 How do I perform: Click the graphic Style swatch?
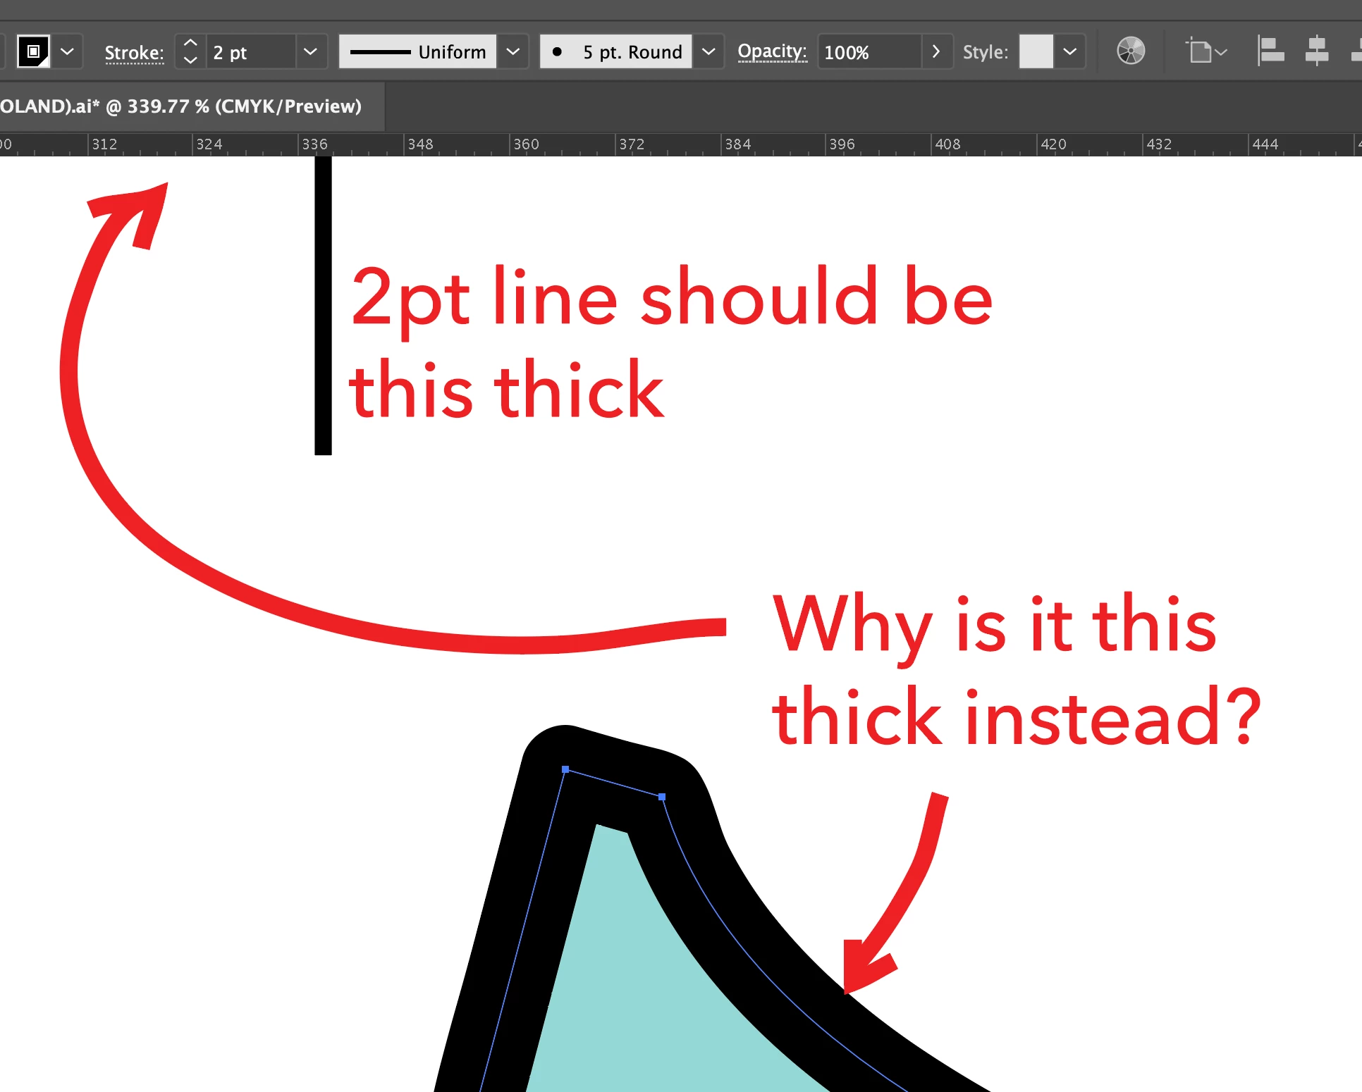point(1036,51)
